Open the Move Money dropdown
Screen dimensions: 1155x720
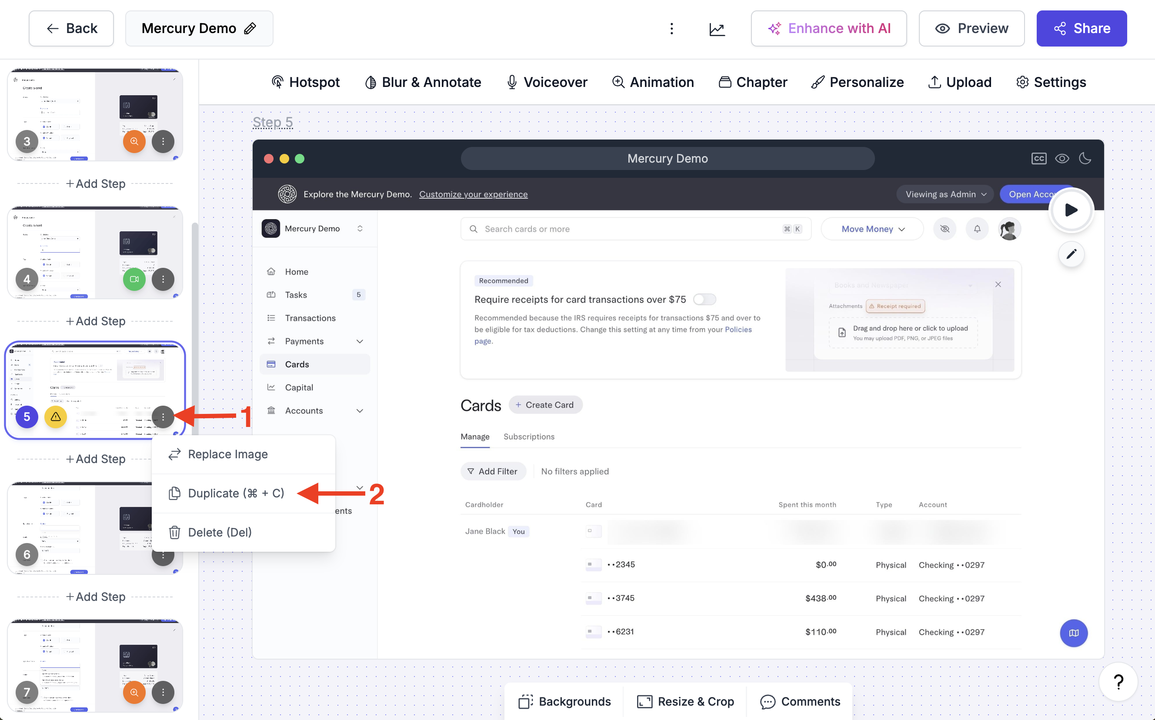[872, 229]
